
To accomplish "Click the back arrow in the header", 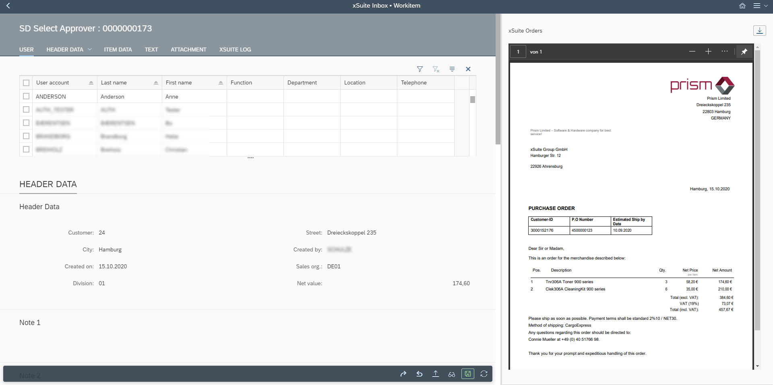I will tap(8, 6).
